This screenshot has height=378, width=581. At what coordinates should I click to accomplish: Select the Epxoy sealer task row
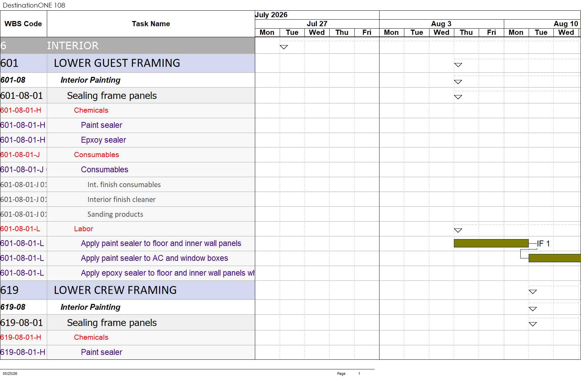coord(127,140)
